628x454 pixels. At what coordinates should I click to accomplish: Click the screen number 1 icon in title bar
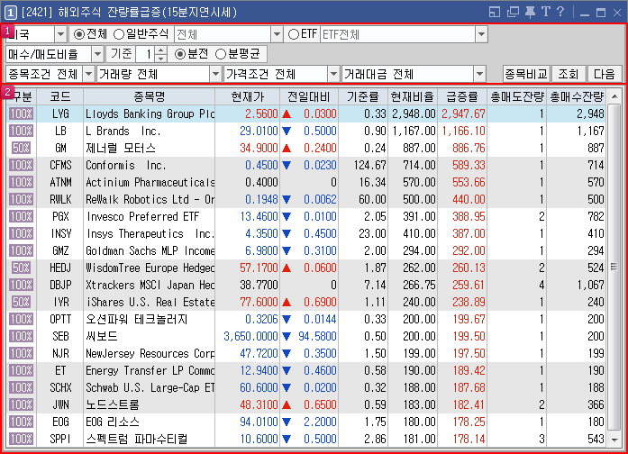coord(10,13)
